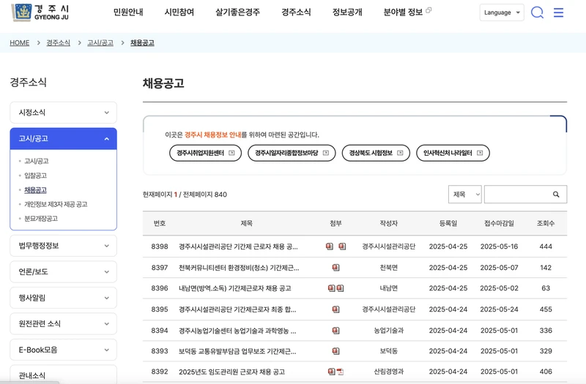Open the 시민참여 top menu
The height and width of the screenshot is (384, 586).
point(179,12)
